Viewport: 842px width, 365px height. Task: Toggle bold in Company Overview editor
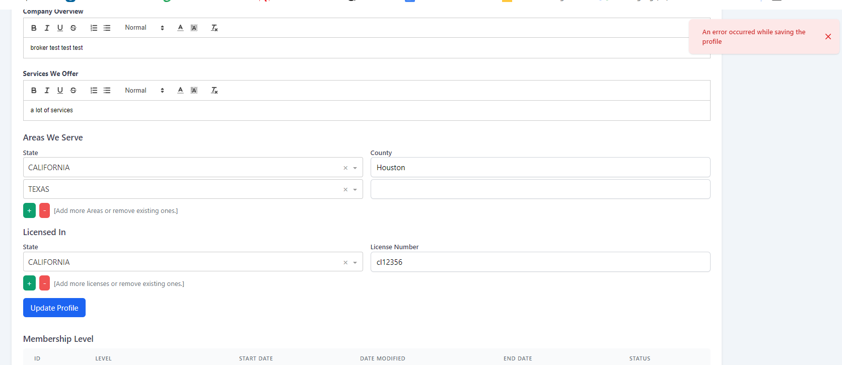click(34, 28)
